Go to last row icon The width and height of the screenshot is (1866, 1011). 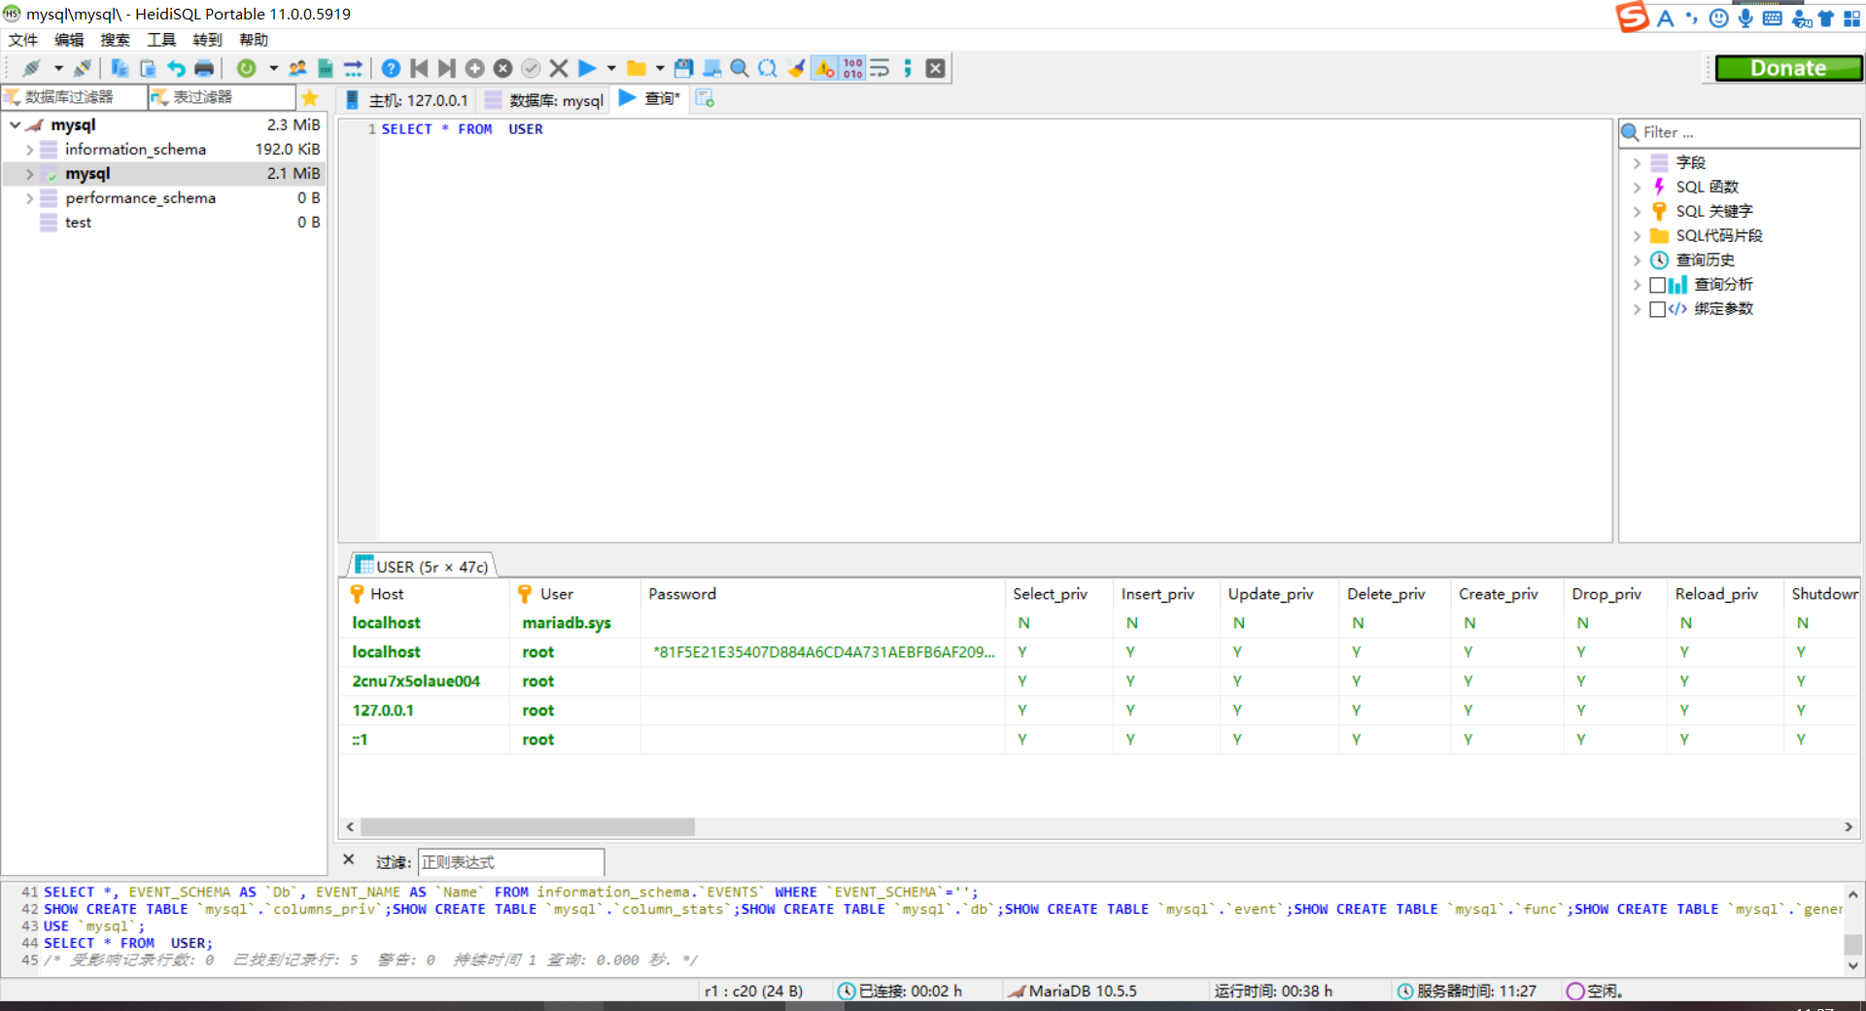pos(446,68)
